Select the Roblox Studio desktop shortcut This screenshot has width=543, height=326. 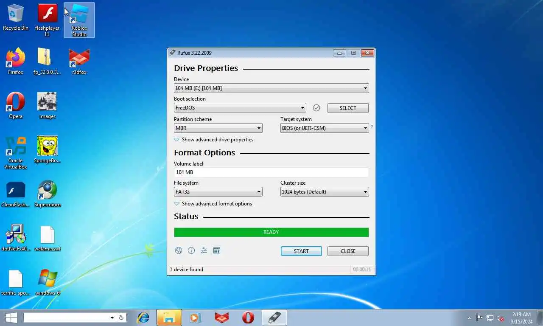point(79,20)
